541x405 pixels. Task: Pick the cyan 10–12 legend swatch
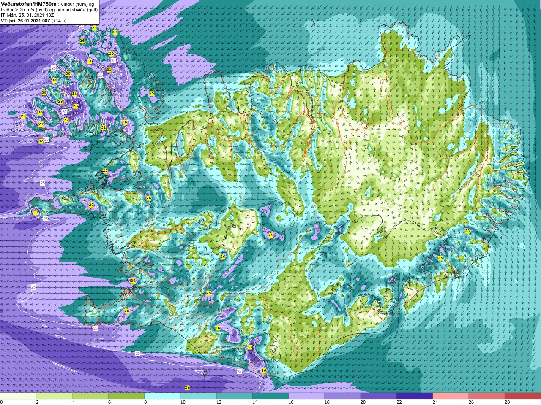pyautogui.click(x=198, y=396)
